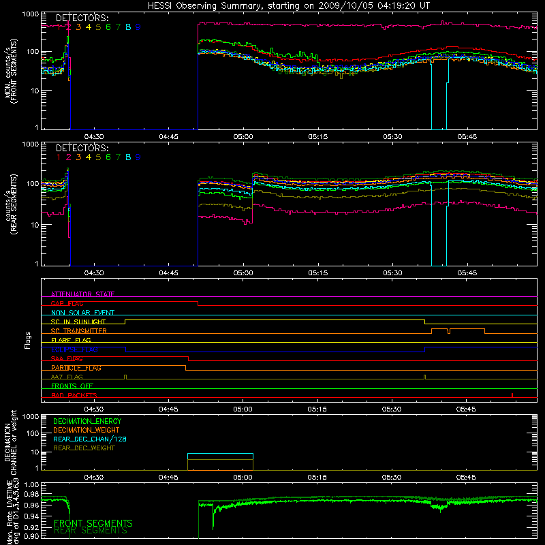Select detector '8' in rear segments legend
This screenshot has height=545, width=545.
(128, 157)
